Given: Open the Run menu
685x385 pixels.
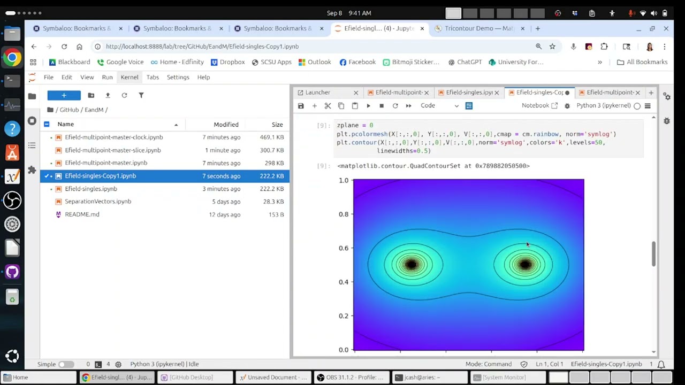Looking at the screenshot, I should 107,77.
